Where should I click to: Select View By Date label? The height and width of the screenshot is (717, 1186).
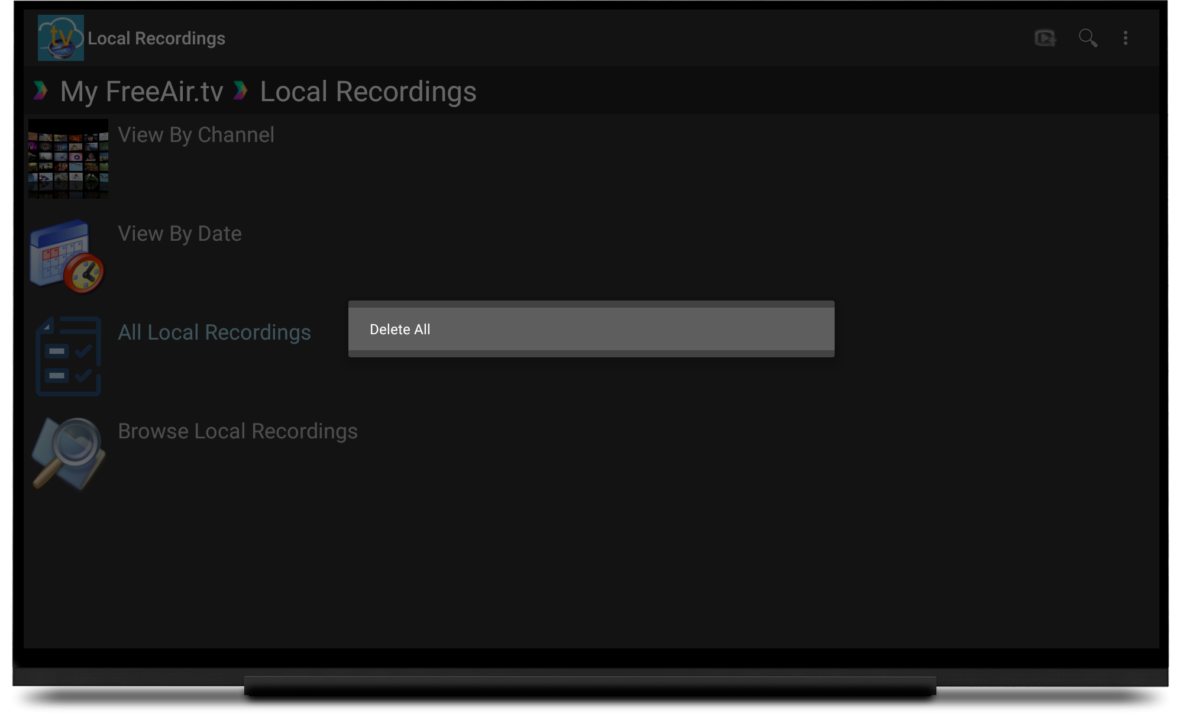(180, 234)
